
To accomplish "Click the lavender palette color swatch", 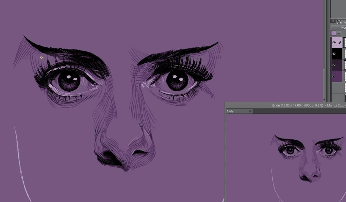I will pyautogui.click(x=334, y=33).
